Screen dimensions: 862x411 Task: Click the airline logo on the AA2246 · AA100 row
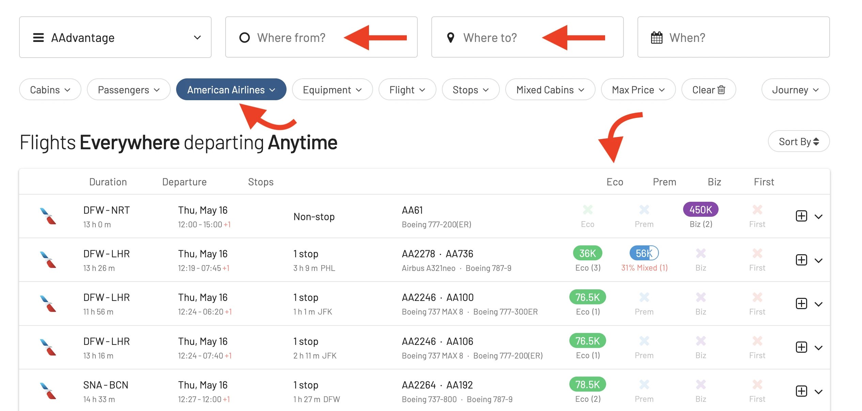(x=48, y=304)
